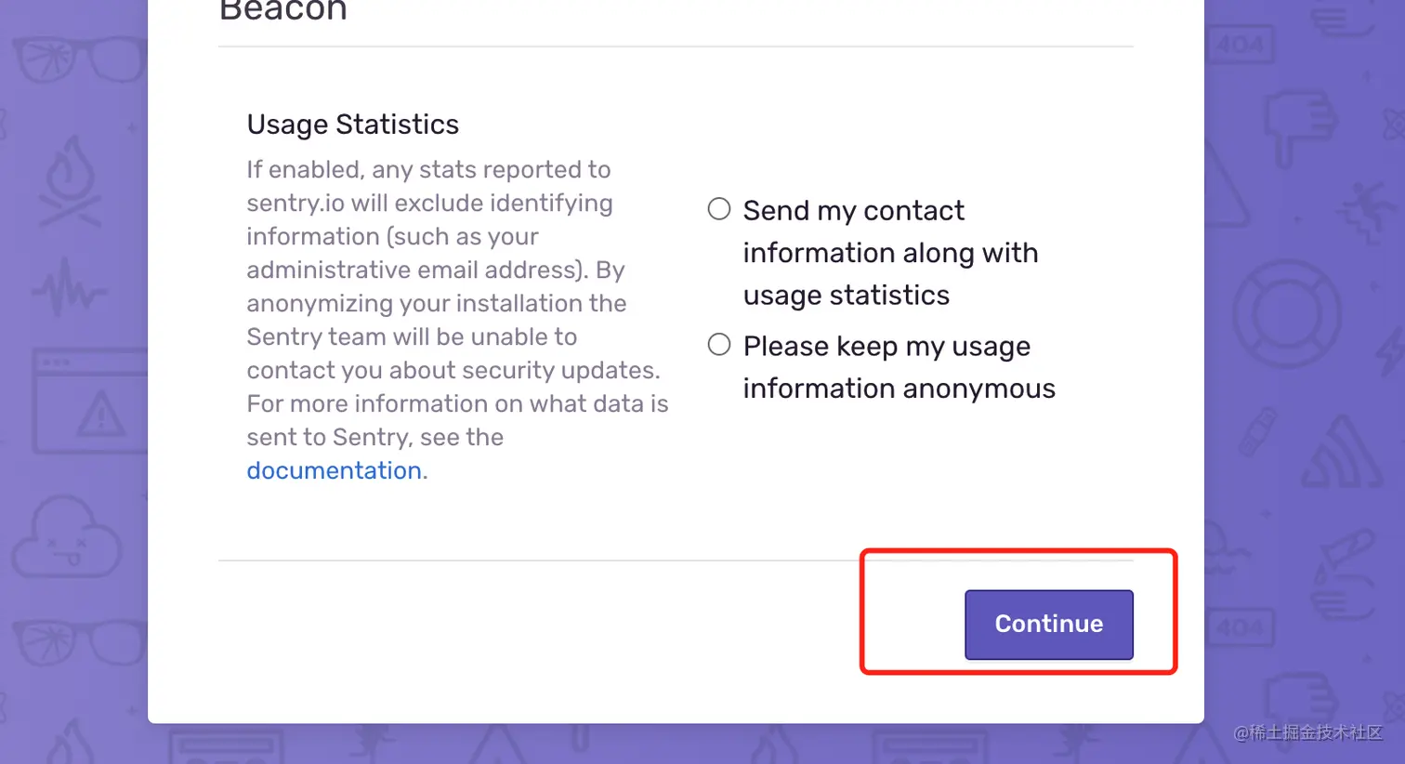
Task: Click the Beacon section title
Action: [x=282, y=11]
